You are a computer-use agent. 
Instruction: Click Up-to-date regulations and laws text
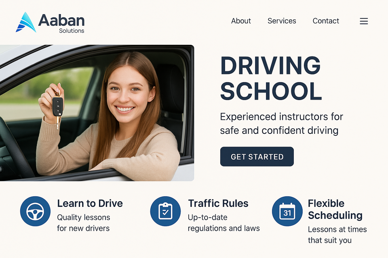pos(224,223)
